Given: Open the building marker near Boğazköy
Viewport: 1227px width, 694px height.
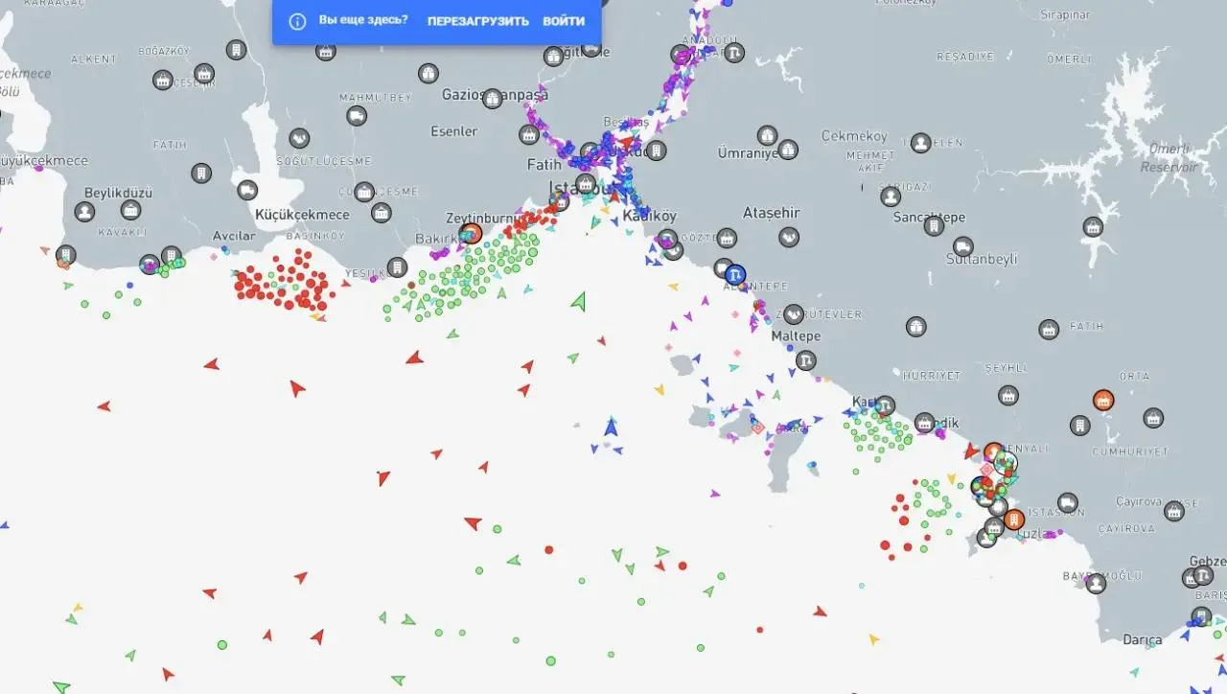Looking at the screenshot, I should coord(236,50).
